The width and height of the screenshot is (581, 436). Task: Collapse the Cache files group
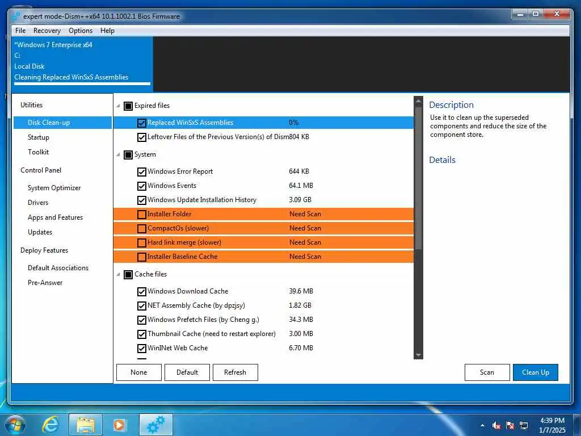(x=118, y=274)
